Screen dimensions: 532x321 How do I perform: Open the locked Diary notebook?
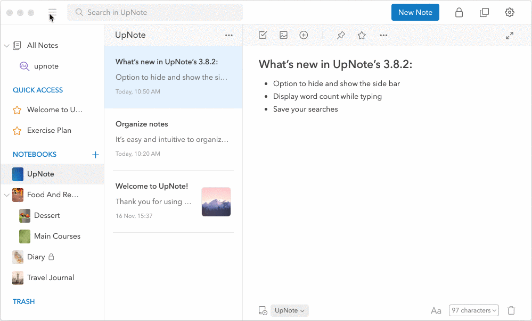click(35, 257)
